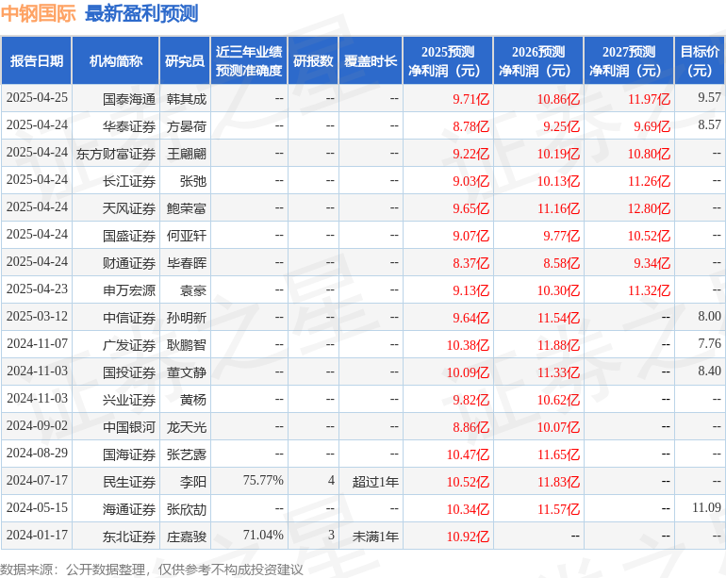Click researcher 方晏荷

coord(186,126)
